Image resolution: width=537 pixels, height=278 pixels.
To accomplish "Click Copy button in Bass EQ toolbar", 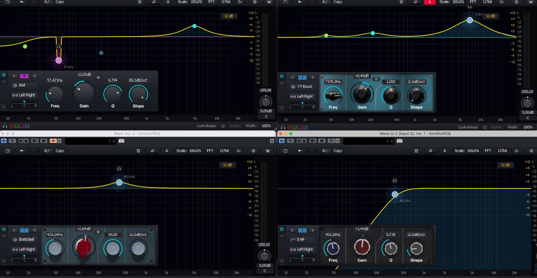I will (x=60, y=151).
